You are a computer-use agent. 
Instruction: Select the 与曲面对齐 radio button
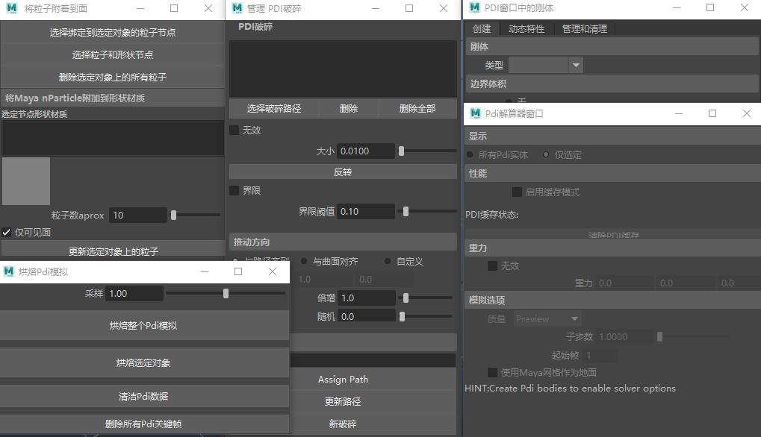pyautogui.click(x=304, y=261)
